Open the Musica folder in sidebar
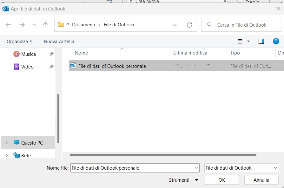284x188 pixels. [29, 54]
